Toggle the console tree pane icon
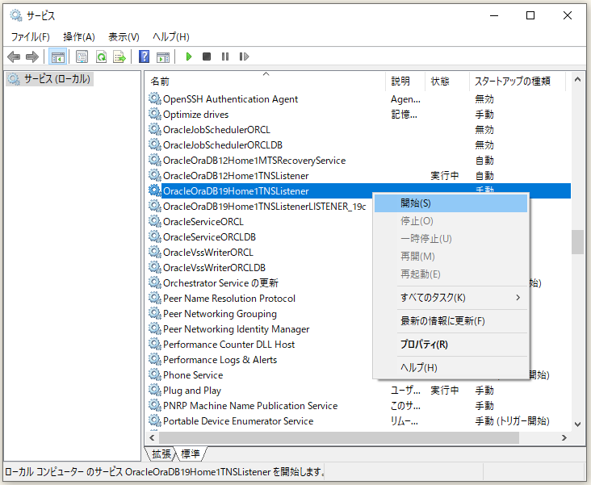The width and height of the screenshot is (591, 485). pyautogui.click(x=57, y=57)
